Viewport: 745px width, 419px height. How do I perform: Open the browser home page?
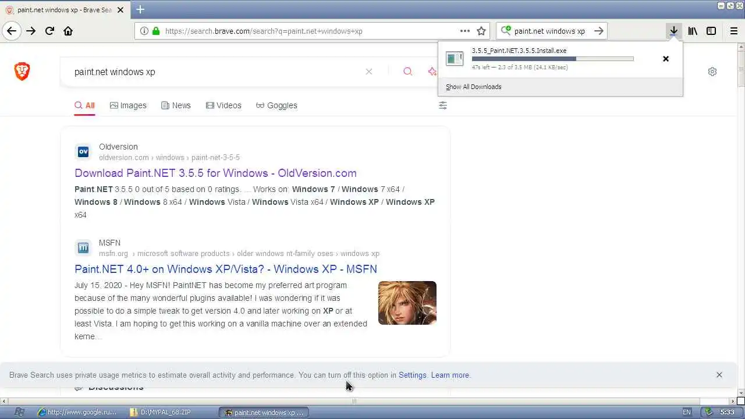coord(68,31)
